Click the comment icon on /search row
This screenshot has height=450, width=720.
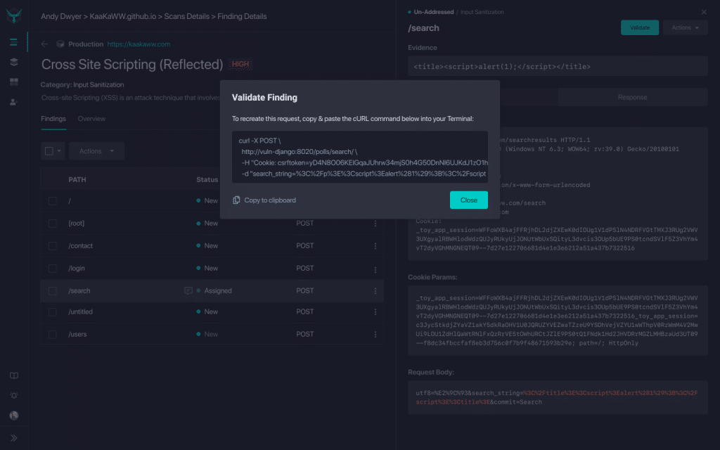pos(188,291)
